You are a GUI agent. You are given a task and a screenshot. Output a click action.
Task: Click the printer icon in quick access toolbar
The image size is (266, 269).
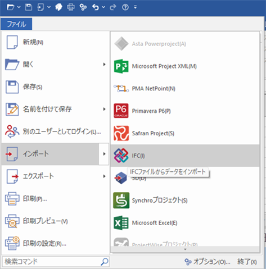tap(71, 7)
